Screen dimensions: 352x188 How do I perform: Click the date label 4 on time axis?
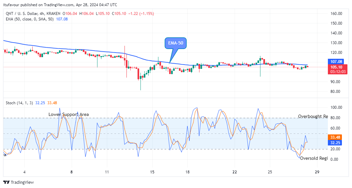click(24, 172)
